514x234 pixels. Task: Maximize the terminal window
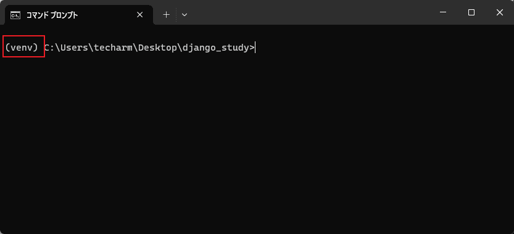[x=471, y=12]
